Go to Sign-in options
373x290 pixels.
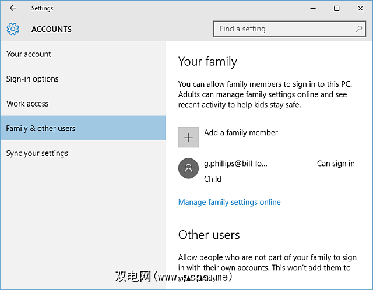click(x=32, y=79)
